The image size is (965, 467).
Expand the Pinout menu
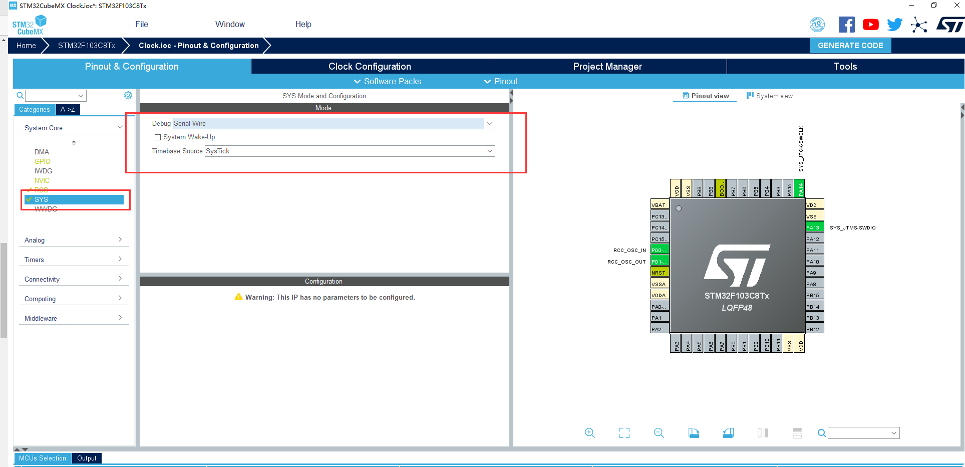[x=500, y=81]
